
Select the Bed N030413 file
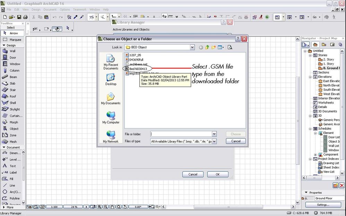pos(136,69)
